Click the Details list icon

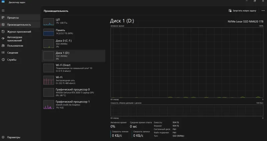coord(3,52)
